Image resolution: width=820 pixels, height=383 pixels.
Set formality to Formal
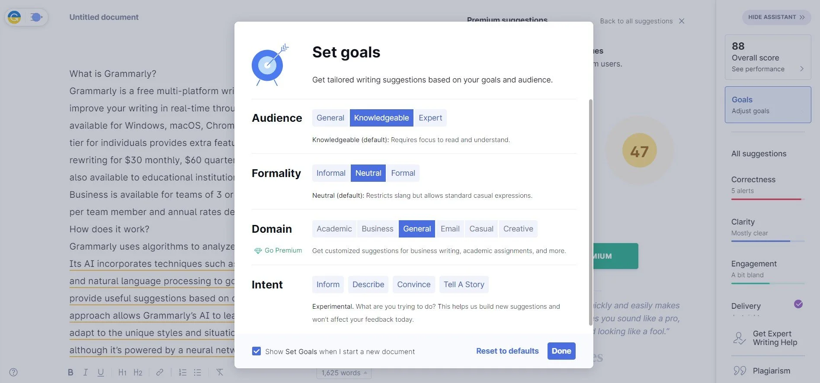(x=403, y=173)
